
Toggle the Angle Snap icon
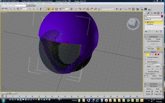87,9
